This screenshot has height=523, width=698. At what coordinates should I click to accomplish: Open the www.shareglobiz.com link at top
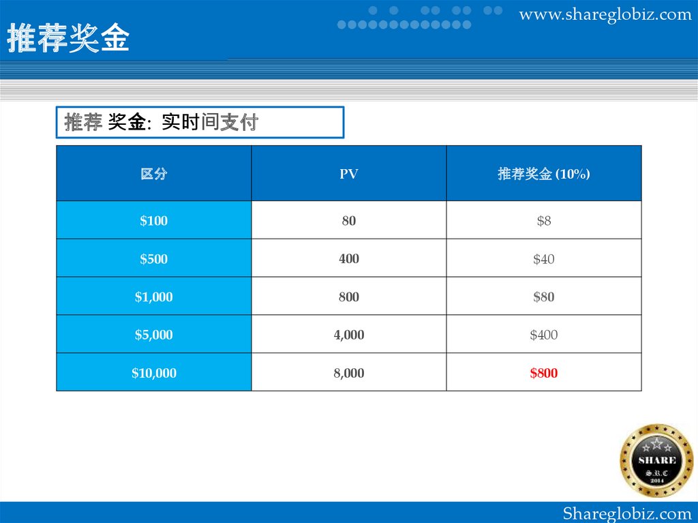pyautogui.click(x=605, y=14)
